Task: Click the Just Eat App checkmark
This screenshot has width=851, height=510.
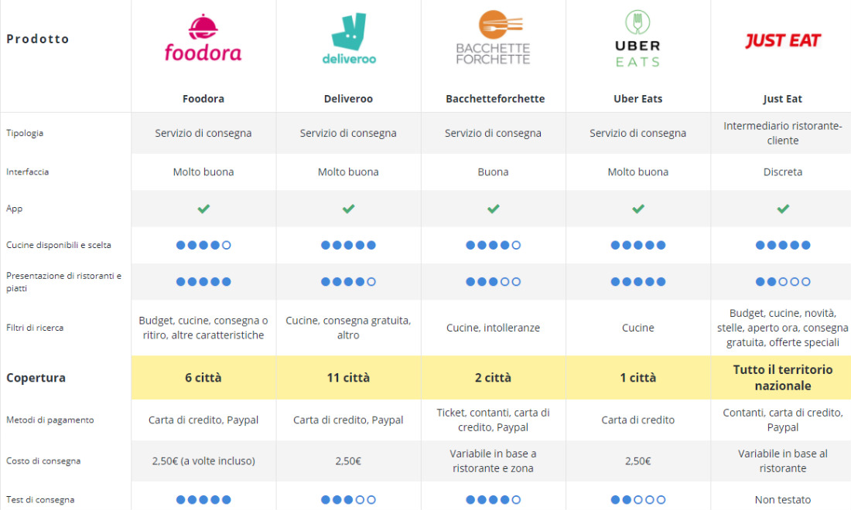Action: [x=783, y=209]
